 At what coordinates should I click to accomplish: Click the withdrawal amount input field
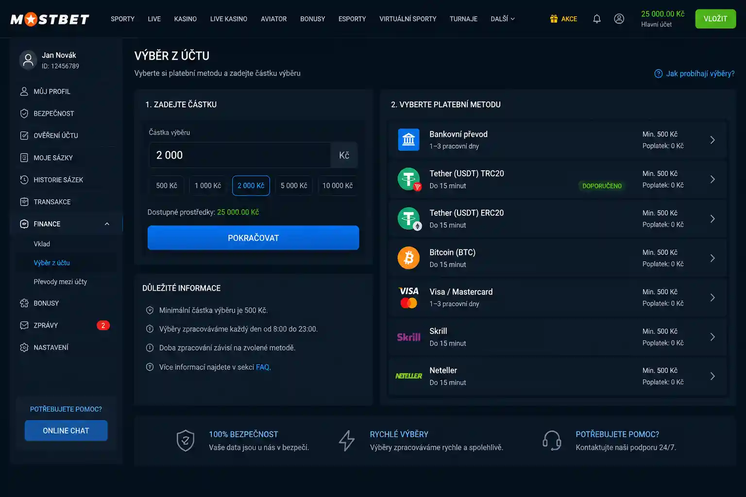coord(240,155)
